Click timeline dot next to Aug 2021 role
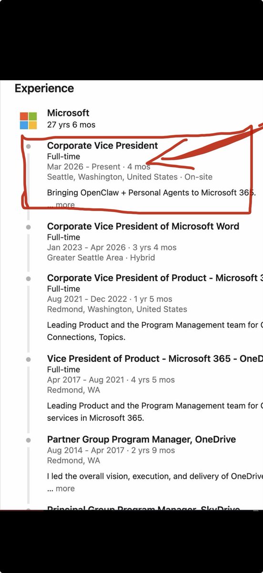The image size is (263, 573). pos(29,278)
